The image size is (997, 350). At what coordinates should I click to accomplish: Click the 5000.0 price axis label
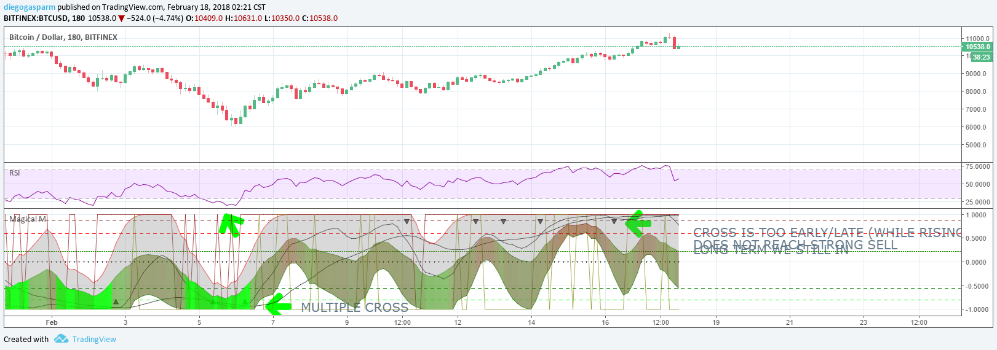(976, 145)
